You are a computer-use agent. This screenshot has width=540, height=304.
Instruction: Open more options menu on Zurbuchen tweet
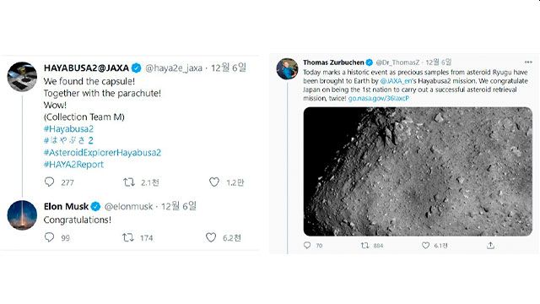pyautogui.click(x=528, y=62)
